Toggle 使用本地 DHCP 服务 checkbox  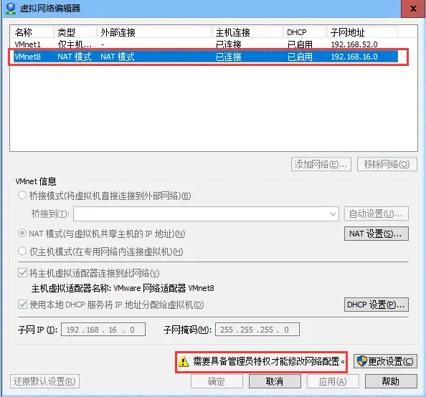pyautogui.click(x=22, y=305)
